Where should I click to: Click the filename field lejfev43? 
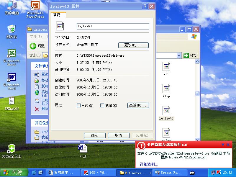tap(113, 26)
